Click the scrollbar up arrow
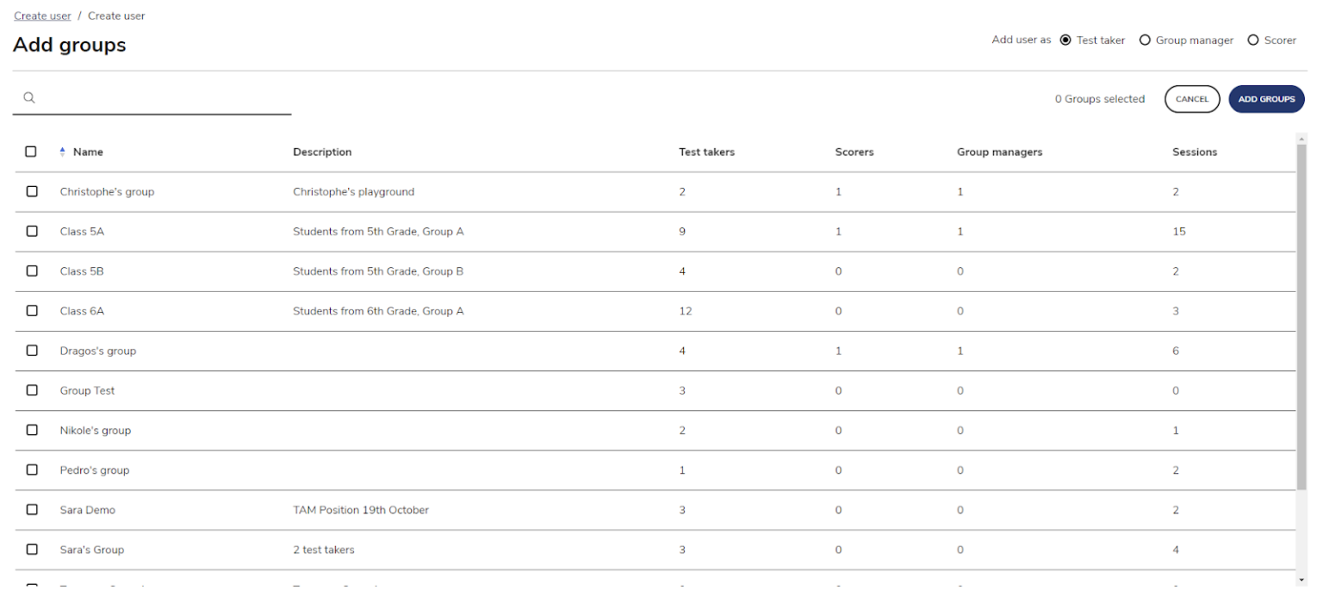The height and width of the screenshot is (603, 1323). [x=1301, y=139]
